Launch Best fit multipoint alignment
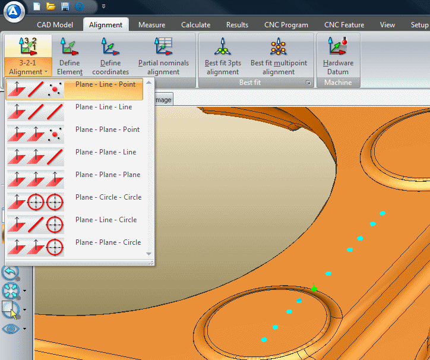The image size is (430, 360). tap(279, 56)
